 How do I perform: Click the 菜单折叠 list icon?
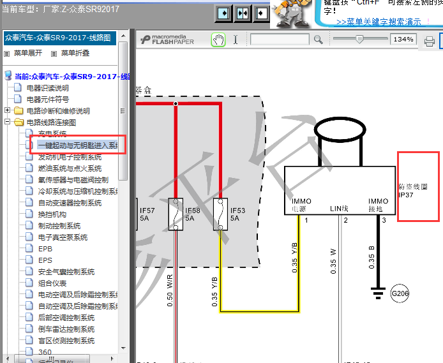[x=54, y=54]
